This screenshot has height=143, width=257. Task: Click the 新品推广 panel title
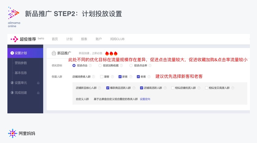coord(64,53)
